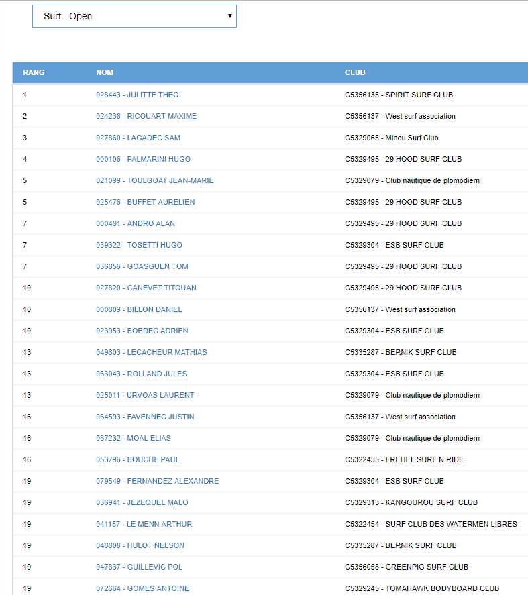Open the Surf - Open category dropdown

134,16
